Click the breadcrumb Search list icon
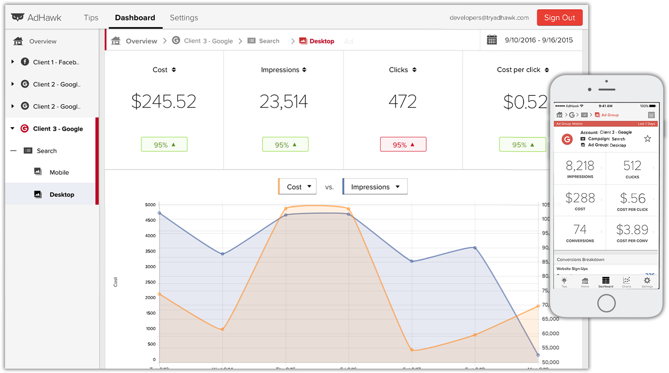The height and width of the screenshot is (373, 669). 252,41
